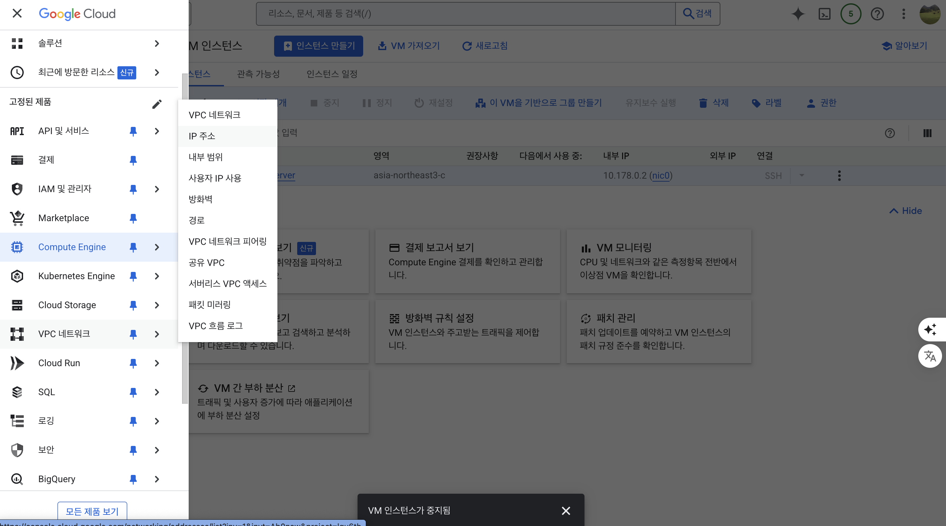This screenshot has width=946, height=526.
Task: Select IP 주소 in VPC submenu
Action: [227, 136]
